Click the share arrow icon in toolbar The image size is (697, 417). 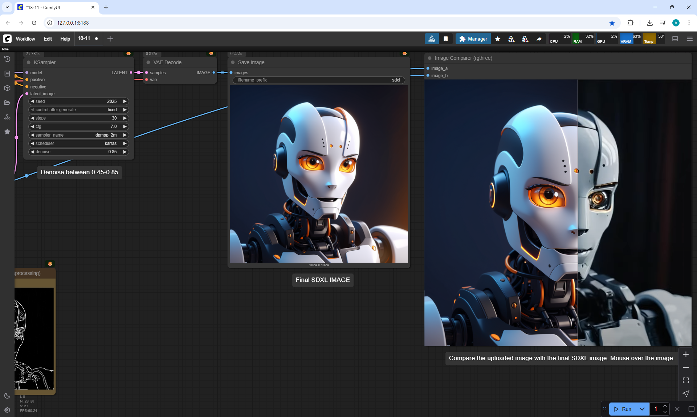pos(539,39)
